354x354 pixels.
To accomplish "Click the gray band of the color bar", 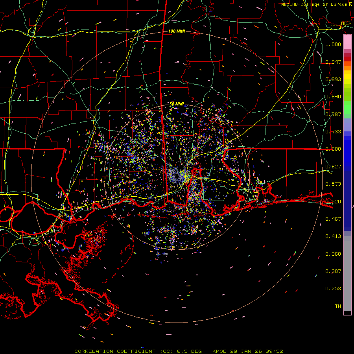I will (347, 273).
